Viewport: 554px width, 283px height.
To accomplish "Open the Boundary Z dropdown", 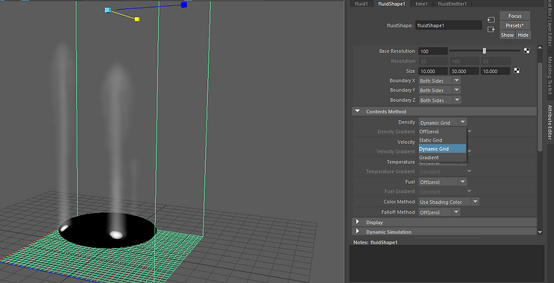I will click(x=439, y=101).
